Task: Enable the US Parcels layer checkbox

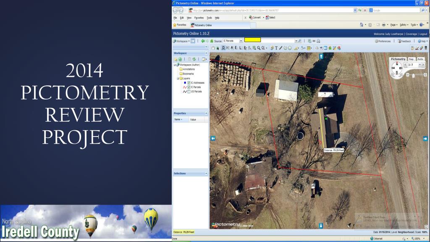Action: [x=189, y=91]
